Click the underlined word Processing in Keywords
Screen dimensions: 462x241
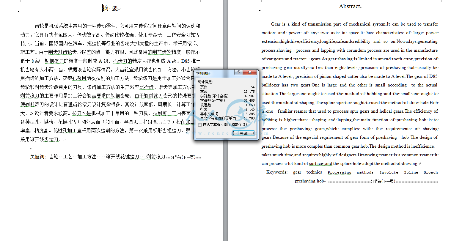tap(339, 172)
